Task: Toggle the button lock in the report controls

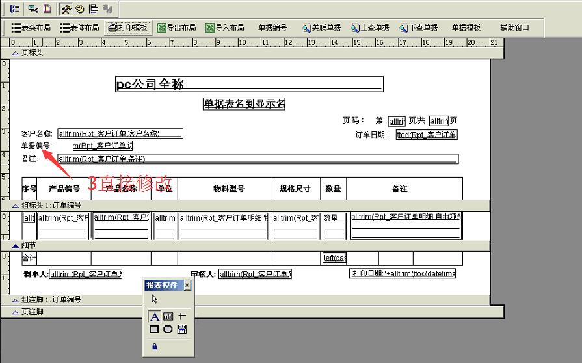Action: tap(154, 347)
